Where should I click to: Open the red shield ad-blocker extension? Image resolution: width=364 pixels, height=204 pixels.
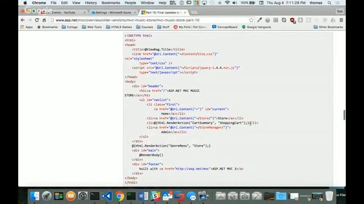[x=292, y=20]
